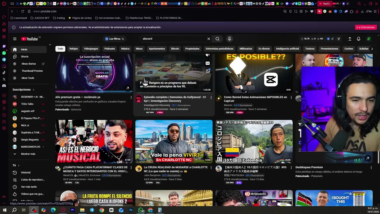Click the MetaMask fox extension icon
This screenshot has width=380, height=214.
point(330,11)
